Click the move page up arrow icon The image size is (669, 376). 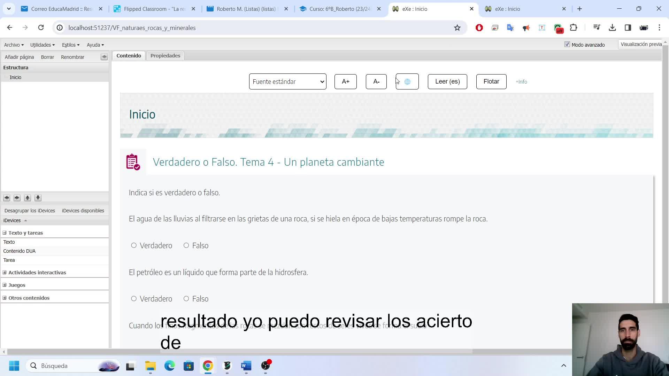[28, 198]
